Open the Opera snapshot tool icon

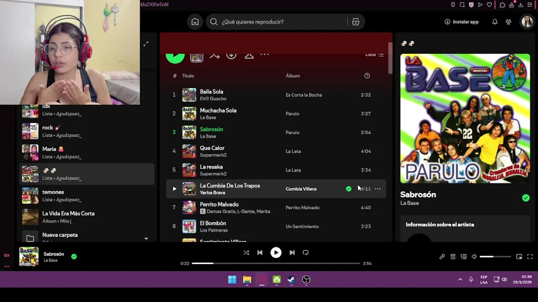[462, 5]
